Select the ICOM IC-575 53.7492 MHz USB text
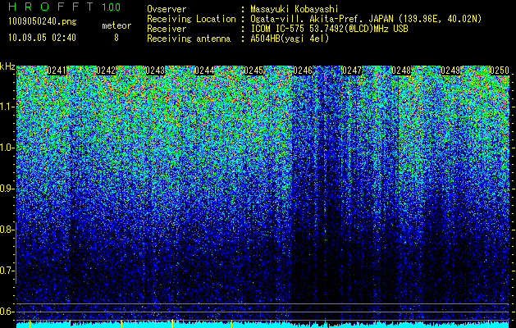Viewport: 516px width, 328px height. 329,29
